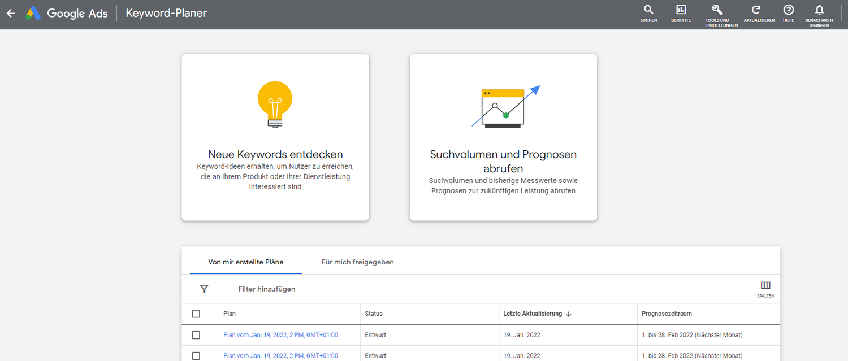Image resolution: width=848 pixels, height=361 pixels.
Task: Open the search magnifier icon
Action: pos(648,10)
